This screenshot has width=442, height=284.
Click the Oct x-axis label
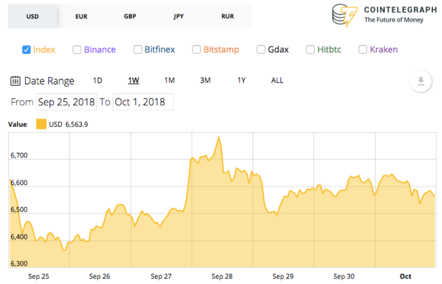coord(405,276)
